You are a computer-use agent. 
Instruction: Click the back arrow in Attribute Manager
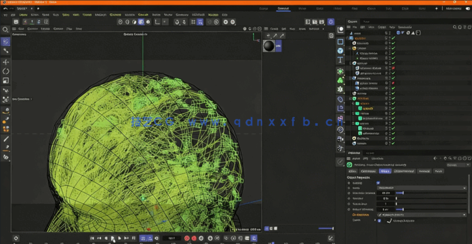(435, 158)
